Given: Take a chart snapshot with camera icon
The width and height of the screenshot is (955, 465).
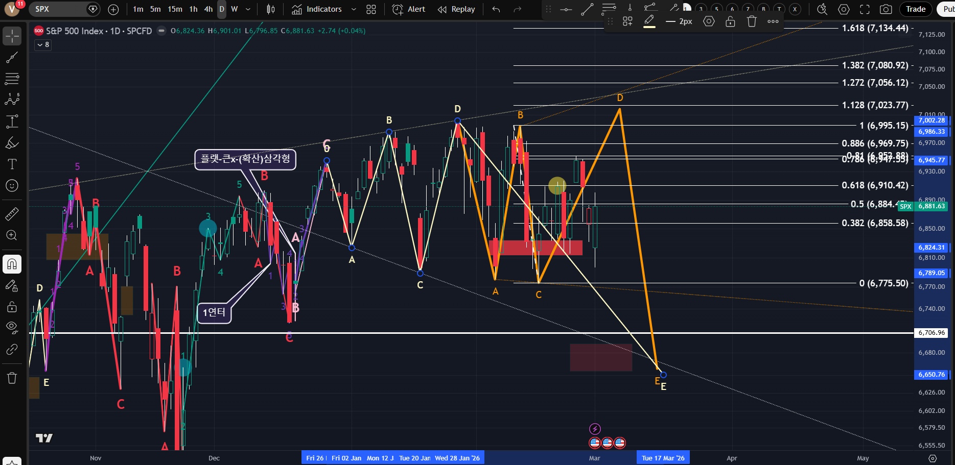Looking at the screenshot, I should coord(886,9).
